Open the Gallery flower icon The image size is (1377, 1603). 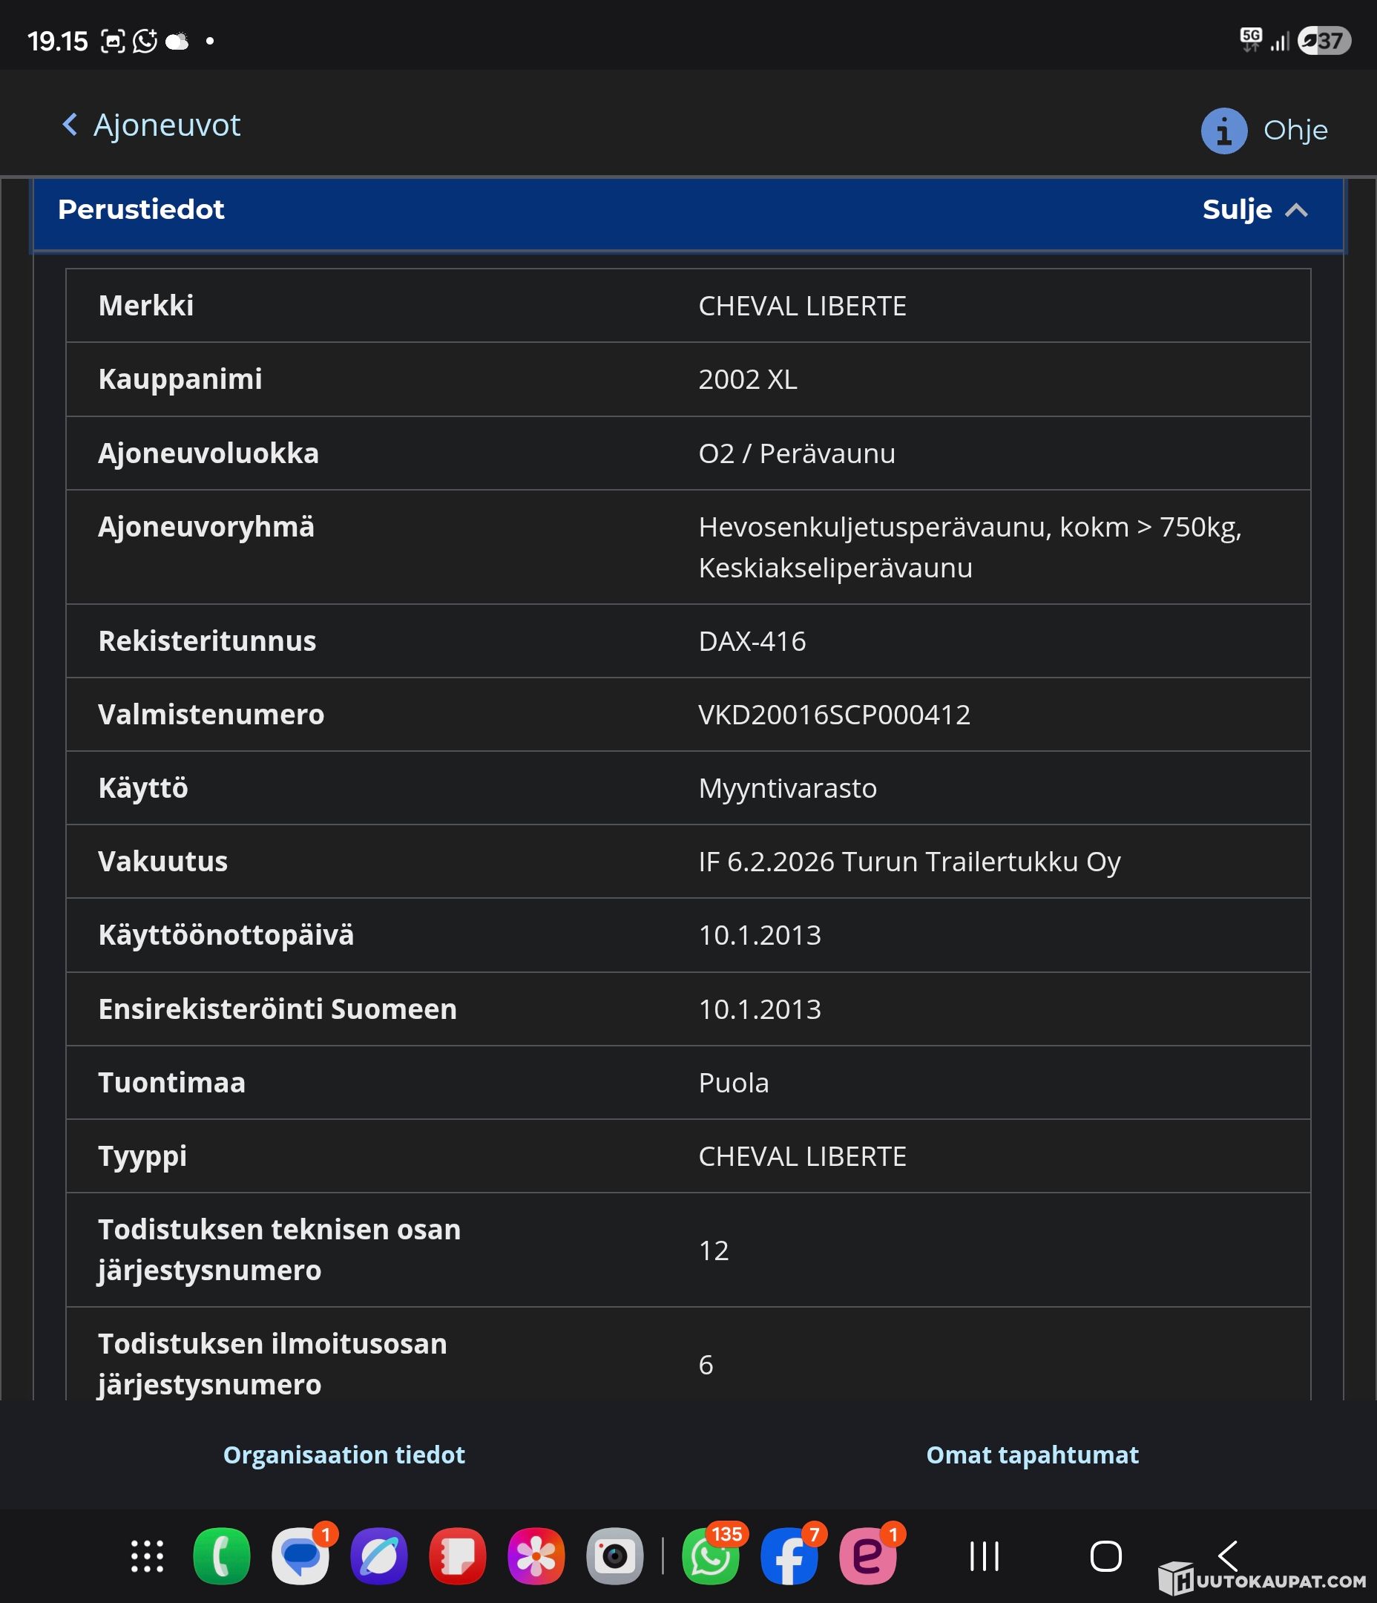(536, 1556)
